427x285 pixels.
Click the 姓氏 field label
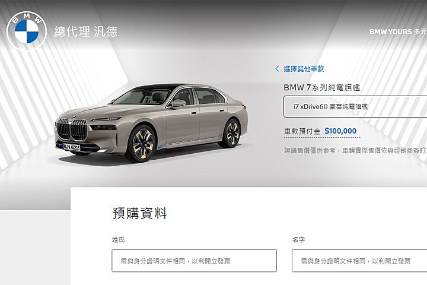[x=118, y=240]
